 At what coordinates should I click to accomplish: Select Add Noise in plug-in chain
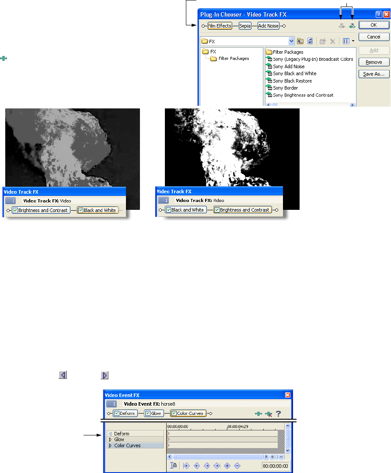(x=269, y=26)
